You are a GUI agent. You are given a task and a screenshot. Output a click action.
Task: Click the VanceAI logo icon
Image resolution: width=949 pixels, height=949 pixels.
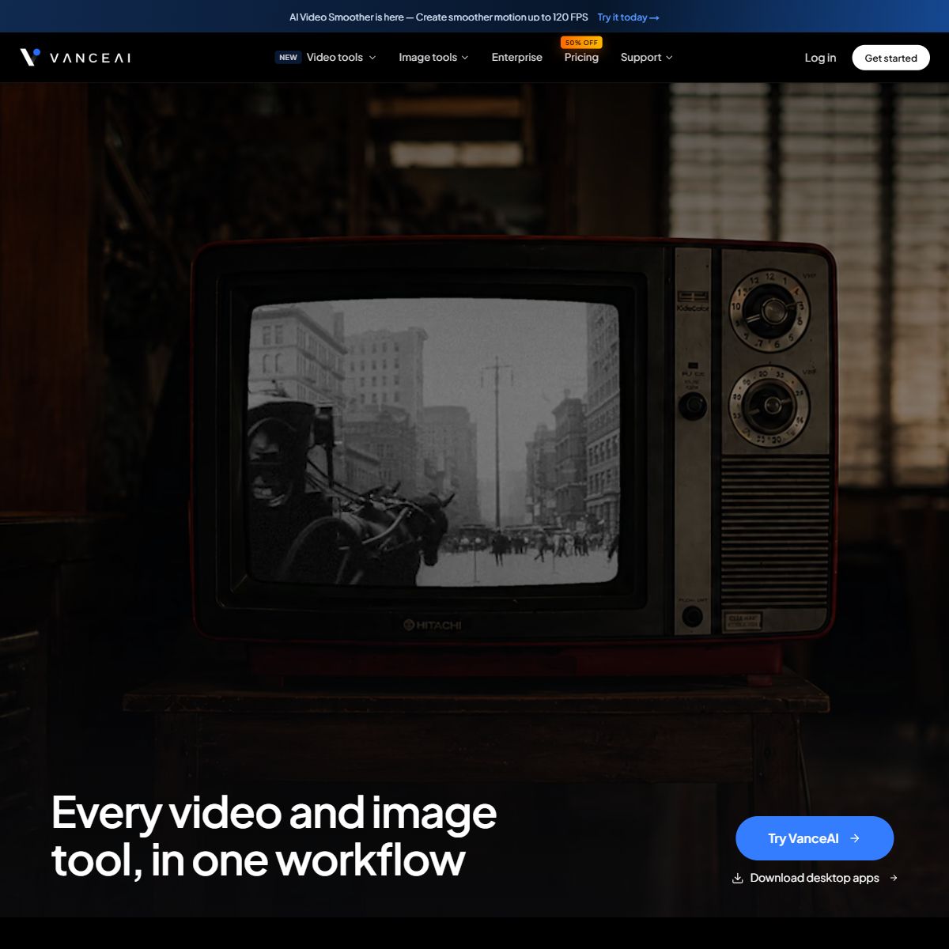coord(30,57)
